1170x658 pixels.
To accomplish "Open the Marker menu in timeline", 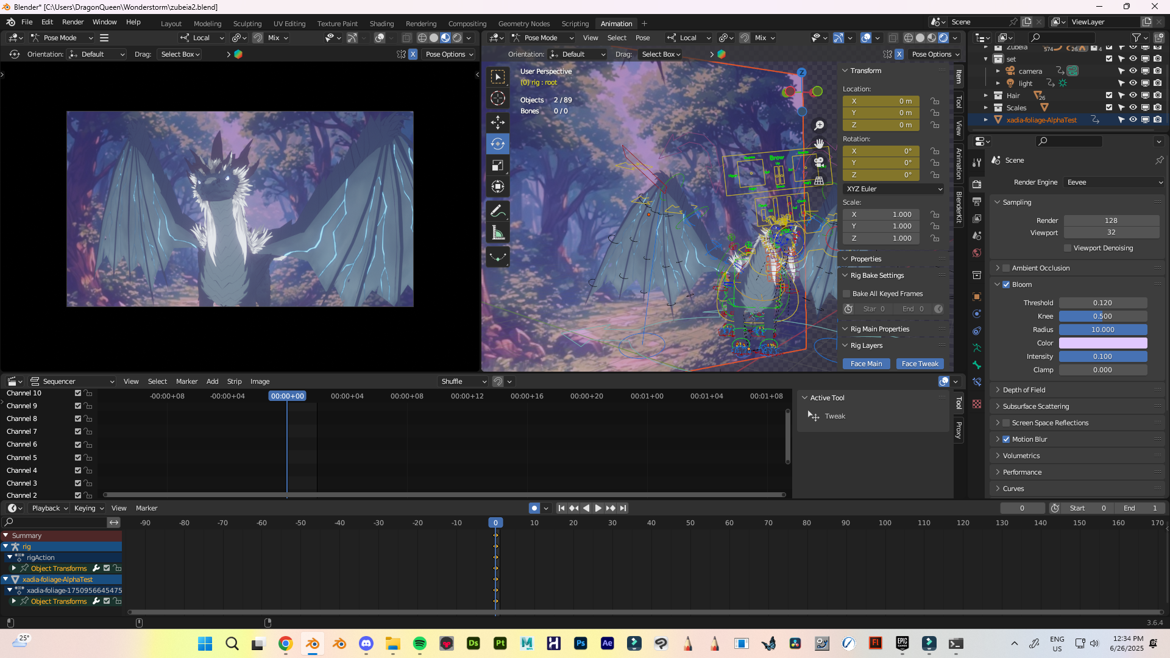I will (x=146, y=508).
